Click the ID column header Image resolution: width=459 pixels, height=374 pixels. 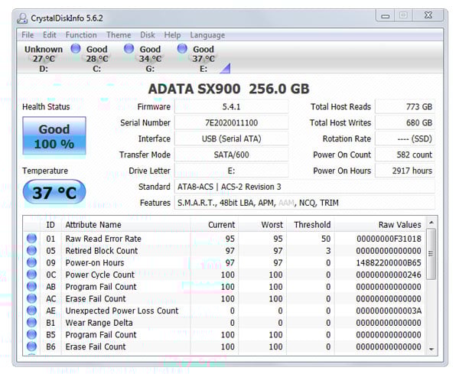pyautogui.click(x=50, y=224)
